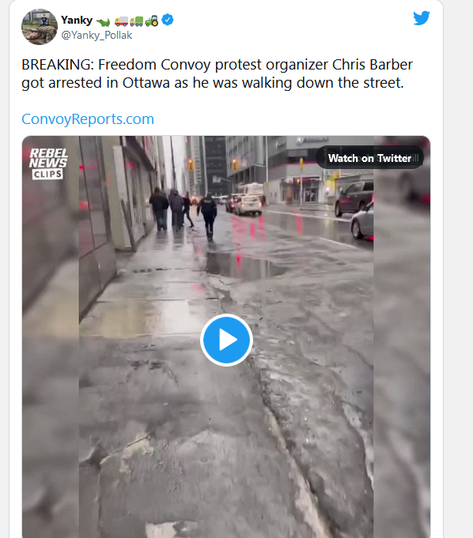The image size is (473, 538).
Task: Click the white taxi in video frame
Action: click(x=248, y=205)
